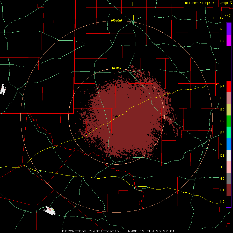Click the white echo on left edge

click(x=3, y=89)
